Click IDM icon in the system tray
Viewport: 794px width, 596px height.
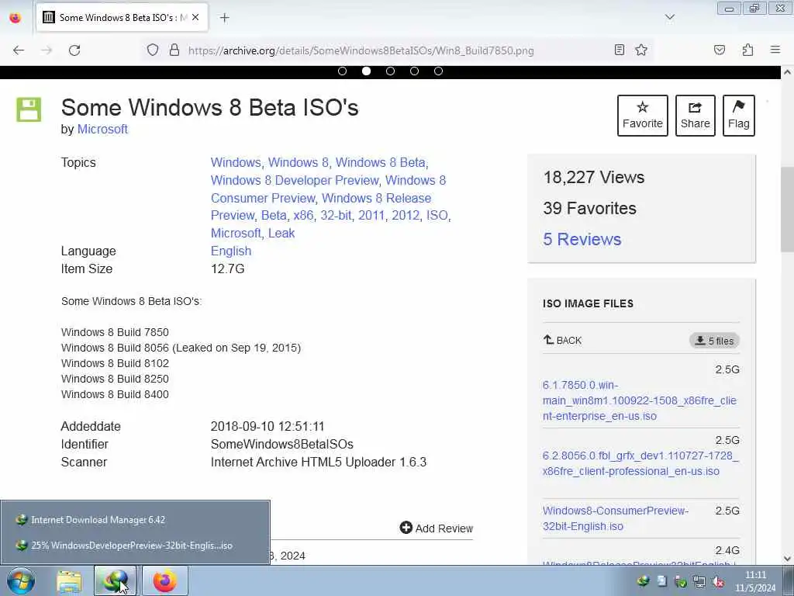(x=643, y=581)
